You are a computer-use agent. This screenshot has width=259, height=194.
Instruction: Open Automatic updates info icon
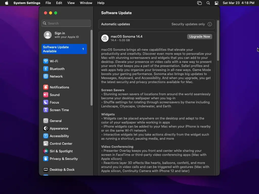tap(210, 24)
